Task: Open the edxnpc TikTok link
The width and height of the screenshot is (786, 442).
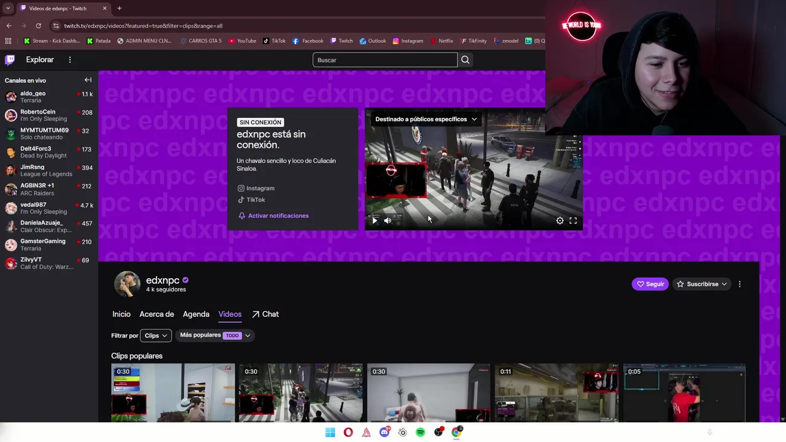Action: pos(251,200)
